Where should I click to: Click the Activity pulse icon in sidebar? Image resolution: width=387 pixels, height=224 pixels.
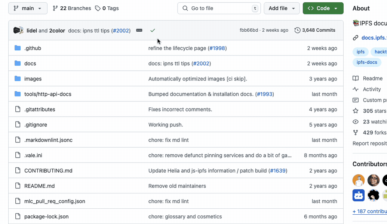click(x=356, y=89)
